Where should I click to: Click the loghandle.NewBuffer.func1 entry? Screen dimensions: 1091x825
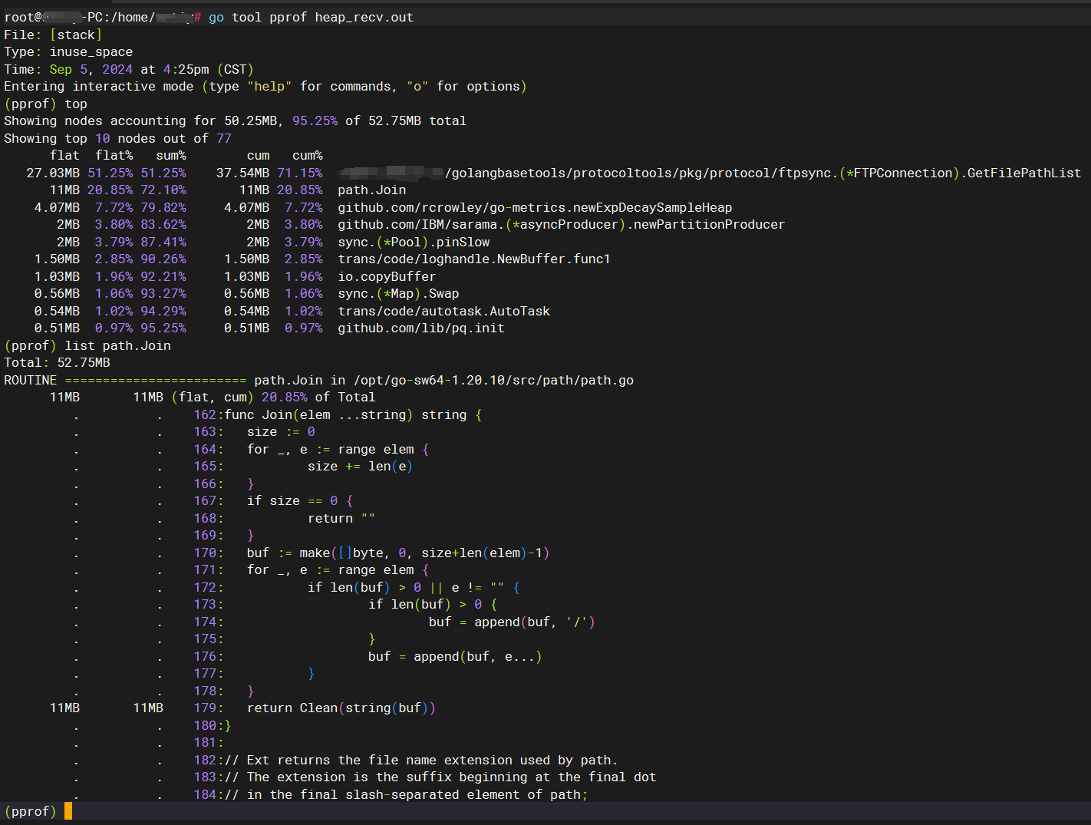coord(473,259)
